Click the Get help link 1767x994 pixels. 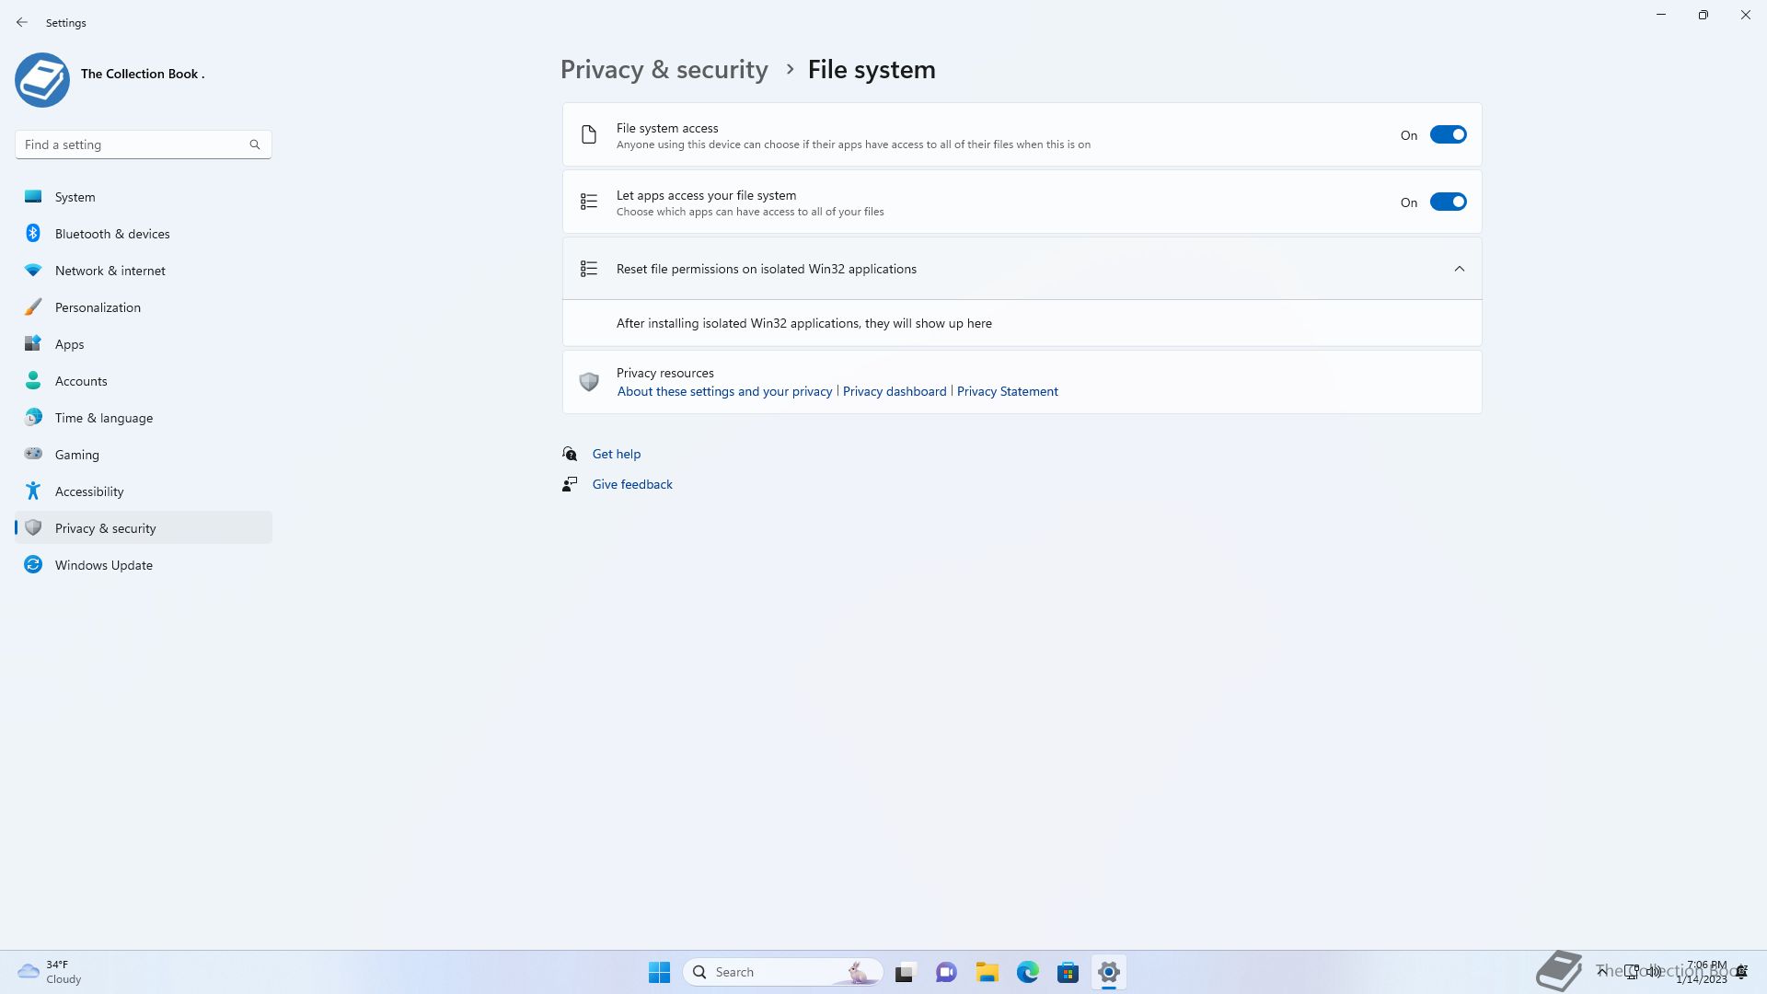tap(617, 454)
